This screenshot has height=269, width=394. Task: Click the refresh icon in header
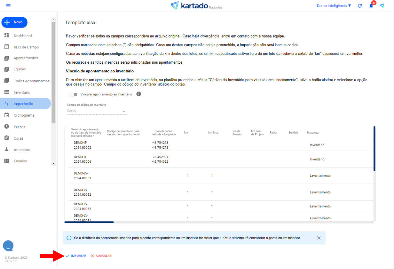coord(360,6)
